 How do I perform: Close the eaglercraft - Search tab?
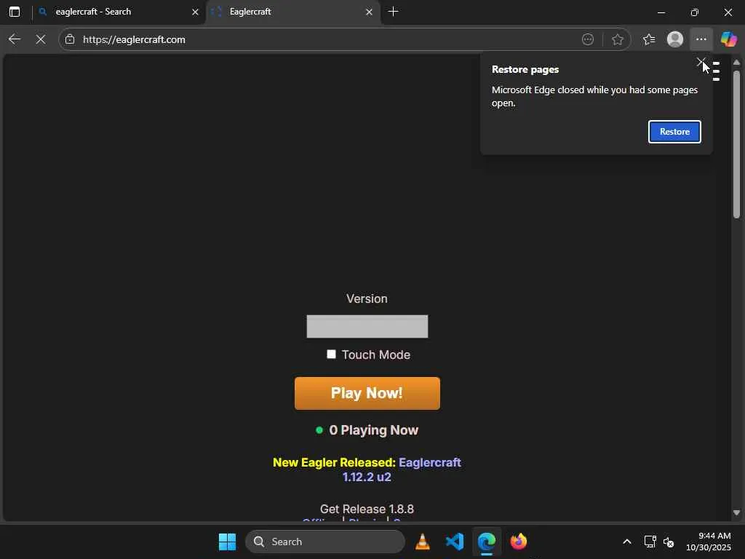point(195,12)
